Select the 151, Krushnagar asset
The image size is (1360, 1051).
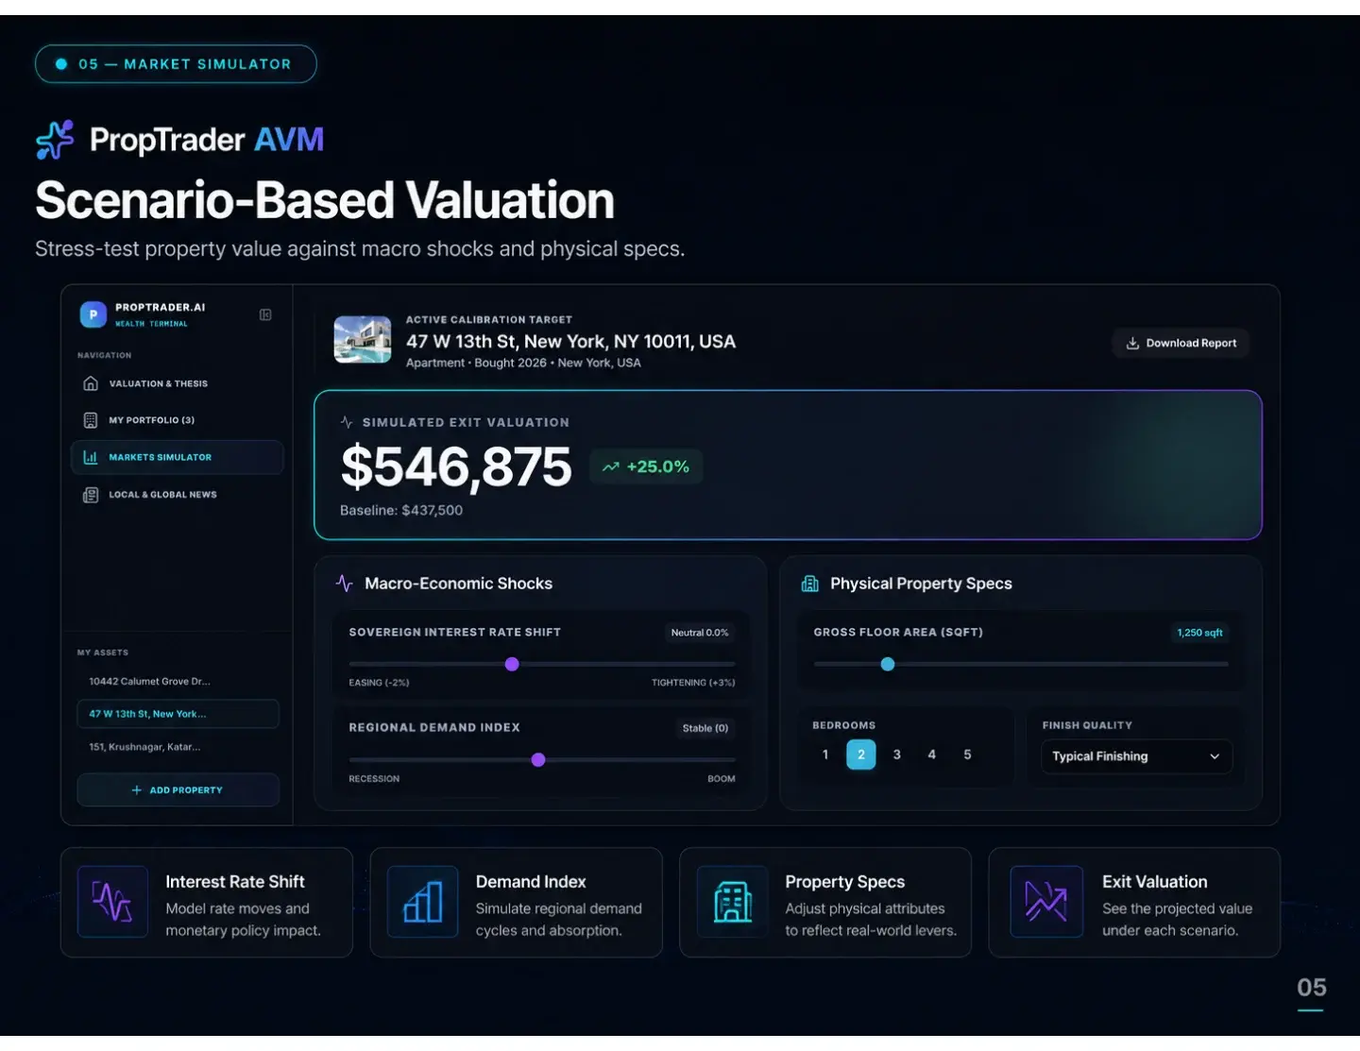(x=178, y=747)
